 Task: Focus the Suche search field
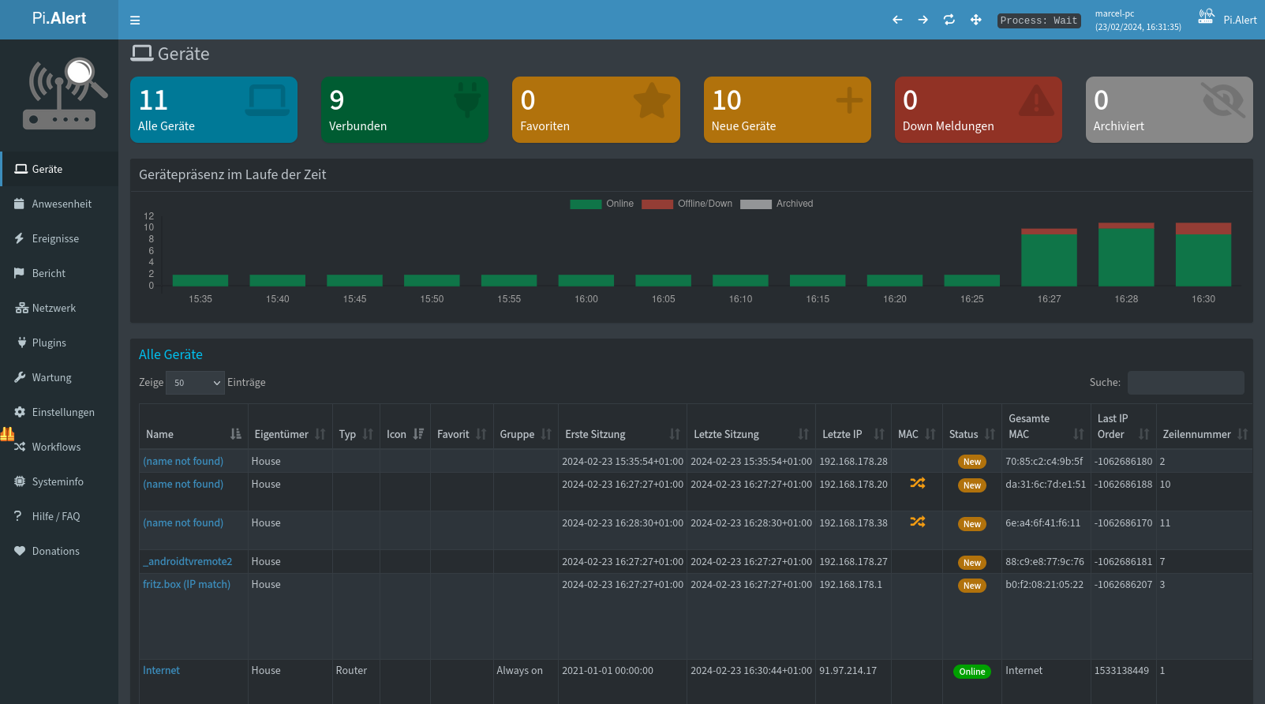coord(1185,383)
